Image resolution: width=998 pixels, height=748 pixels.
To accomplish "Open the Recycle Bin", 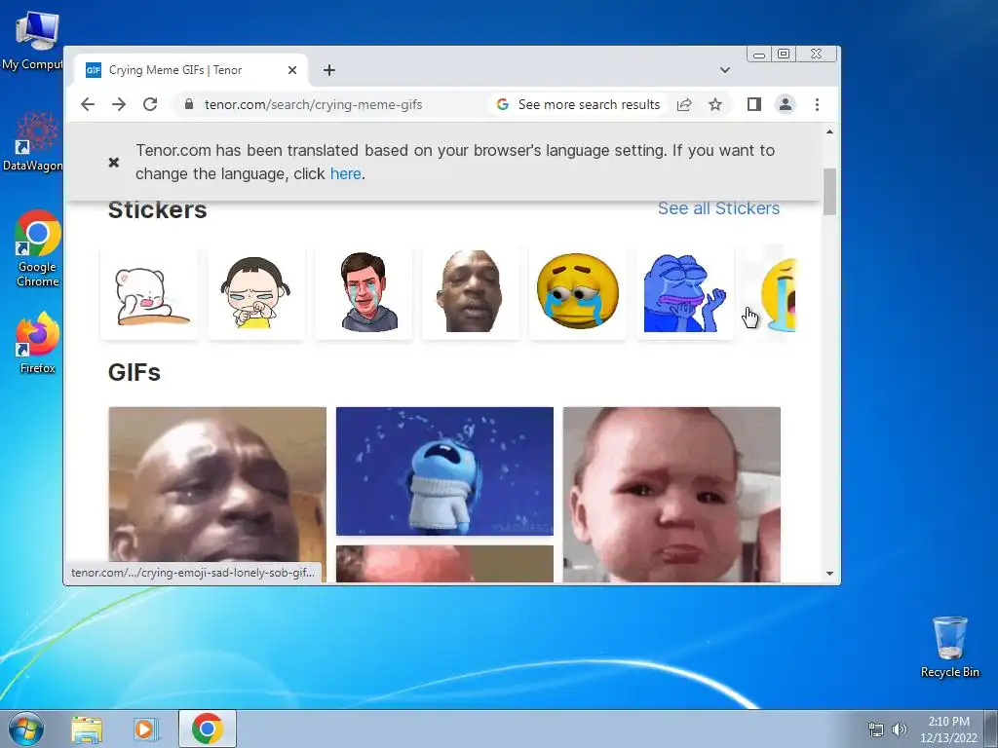I will (949, 647).
